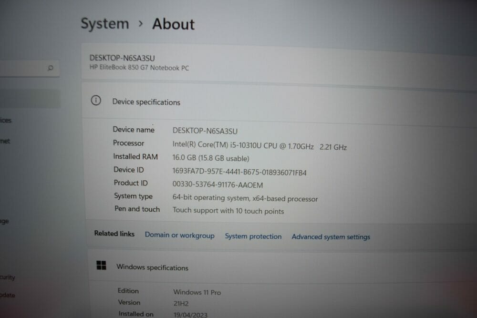The image size is (477, 318).
Task: Click the Processor label
Action: tap(128, 143)
